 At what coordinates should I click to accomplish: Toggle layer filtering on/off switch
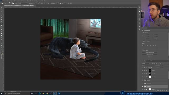coord(164,63)
